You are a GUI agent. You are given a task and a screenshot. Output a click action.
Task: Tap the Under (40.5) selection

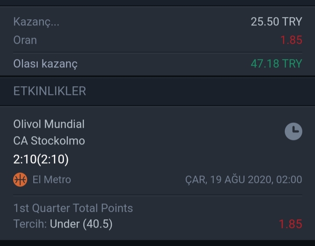coord(81,224)
